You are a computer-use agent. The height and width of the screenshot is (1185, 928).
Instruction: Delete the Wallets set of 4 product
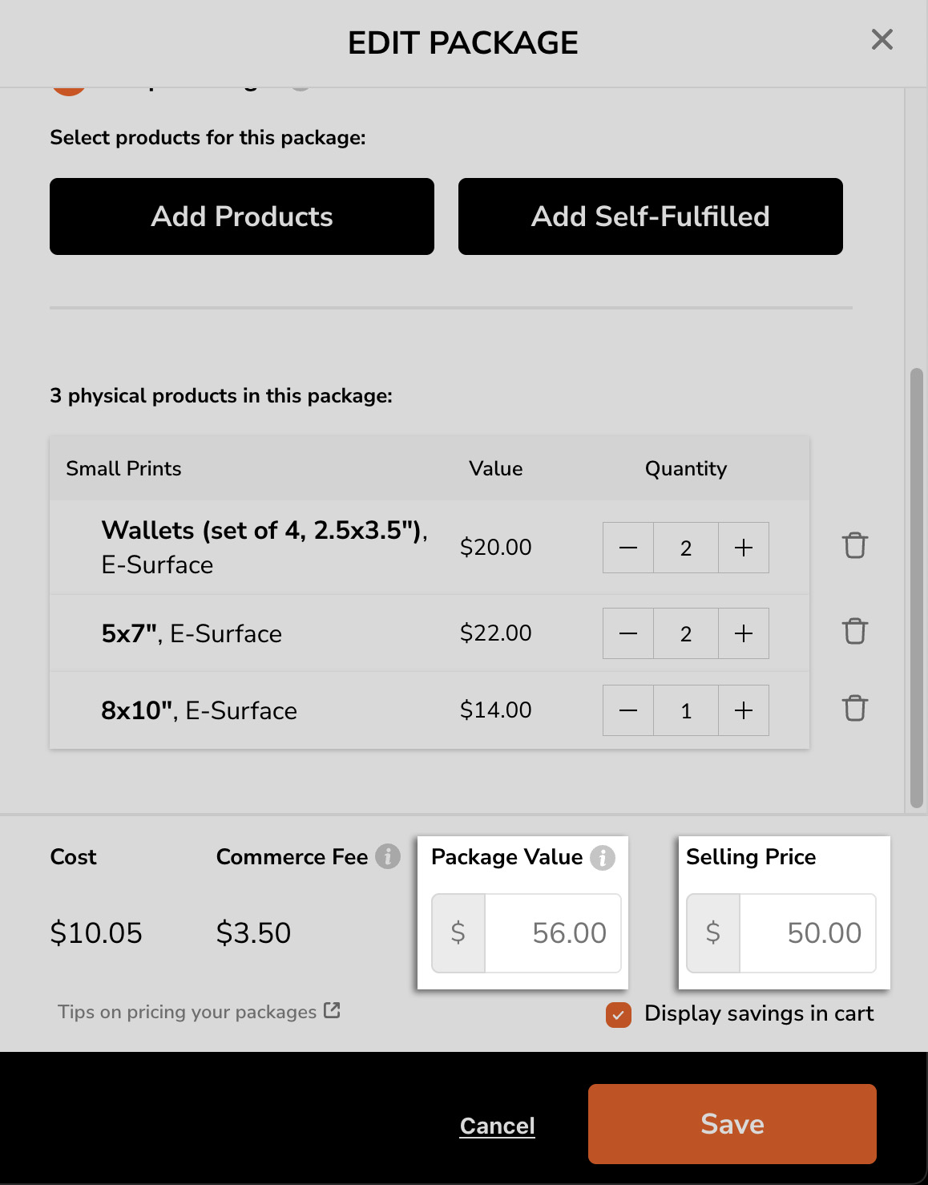854,546
